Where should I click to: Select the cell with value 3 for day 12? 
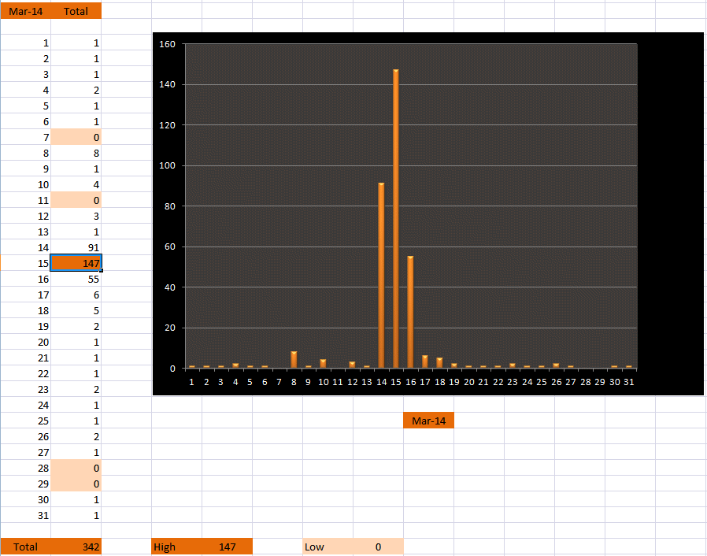click(x=76, y=216)
